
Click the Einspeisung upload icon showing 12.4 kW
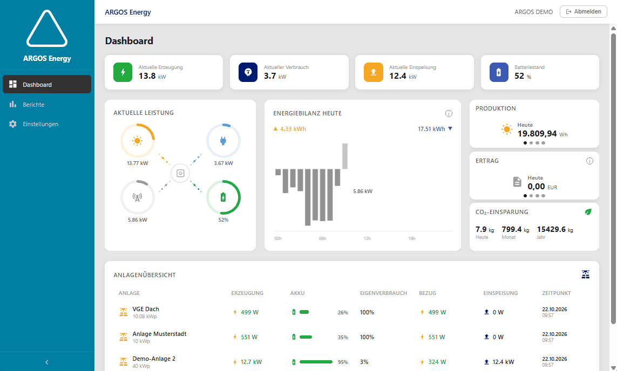coord(486,362)
